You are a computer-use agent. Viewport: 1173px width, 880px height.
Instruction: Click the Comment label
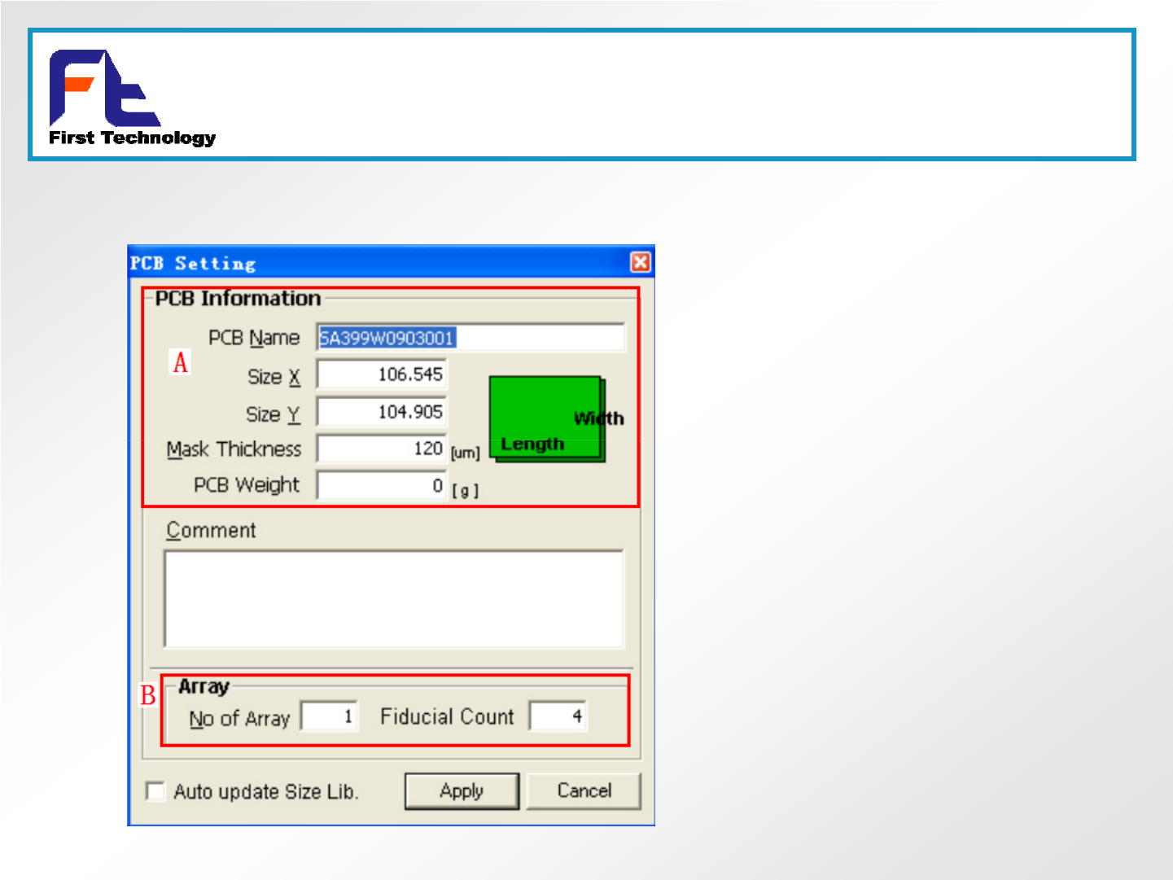pyautogui.click(x=211, y=531)
